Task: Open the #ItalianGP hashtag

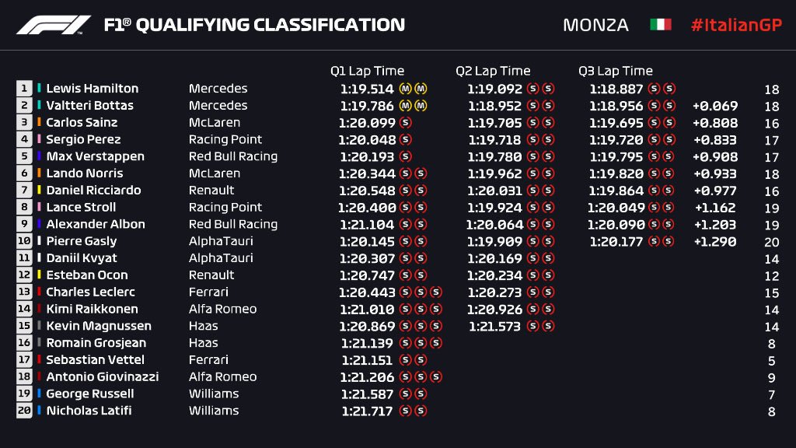Action: [x=736, y=25]
